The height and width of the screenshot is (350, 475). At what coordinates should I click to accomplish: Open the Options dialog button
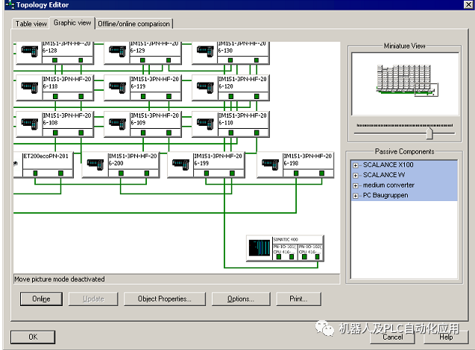click(x=241, y=299)
